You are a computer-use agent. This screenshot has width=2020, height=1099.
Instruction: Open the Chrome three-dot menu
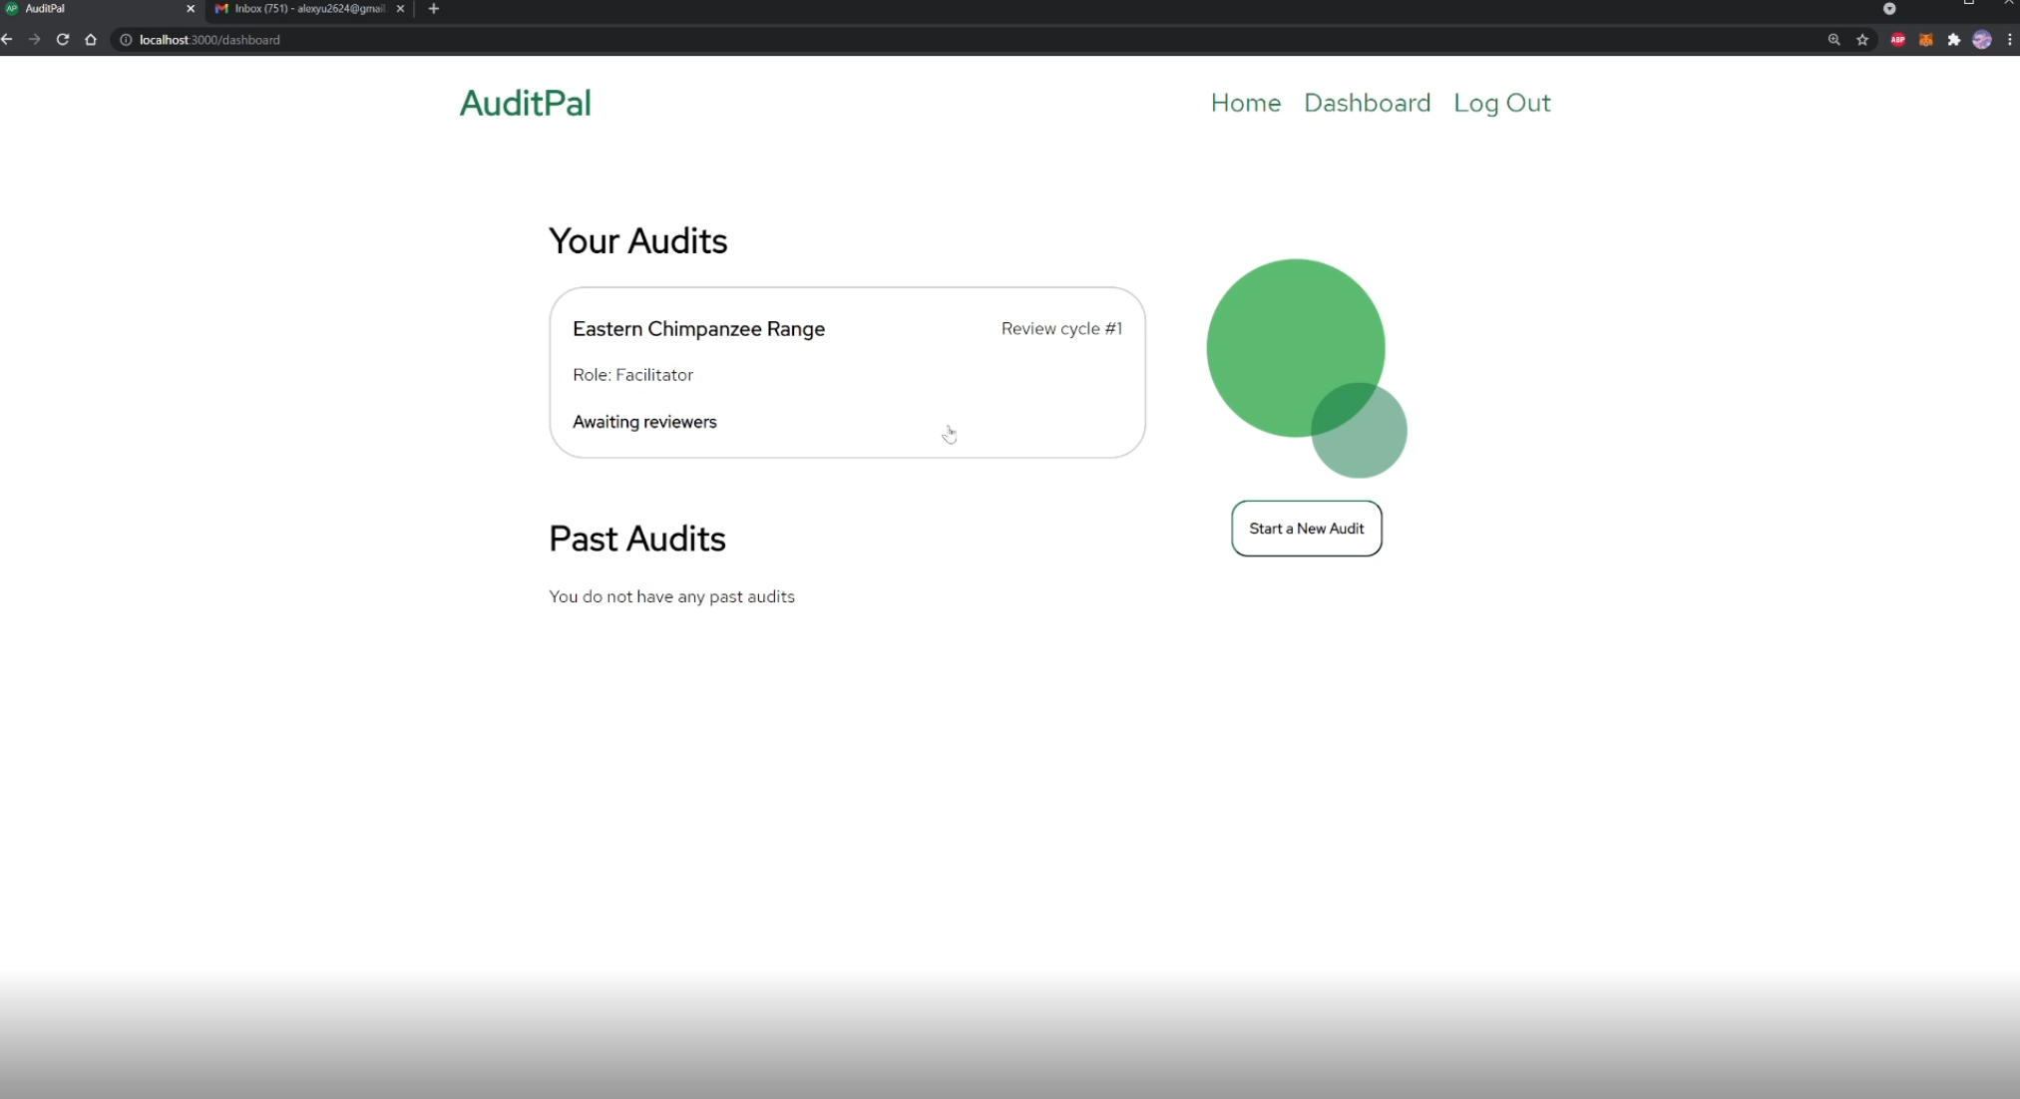pos(2009,40)
